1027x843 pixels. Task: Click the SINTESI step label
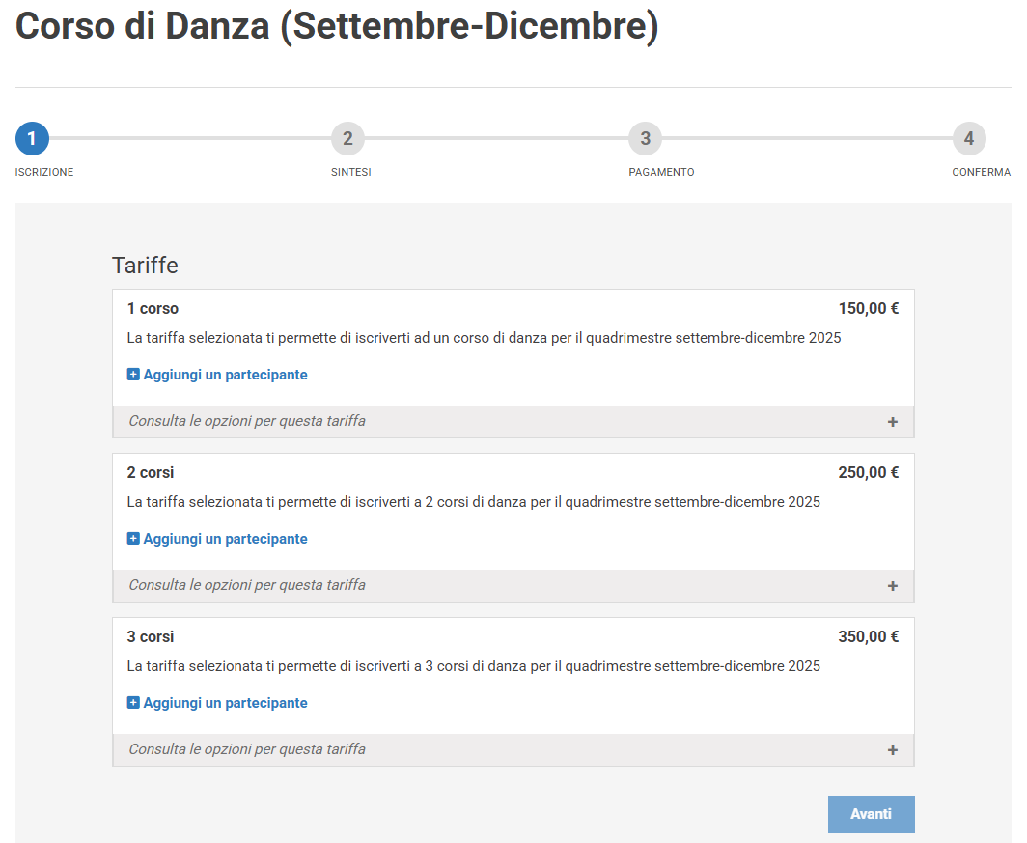pos(351,172)
